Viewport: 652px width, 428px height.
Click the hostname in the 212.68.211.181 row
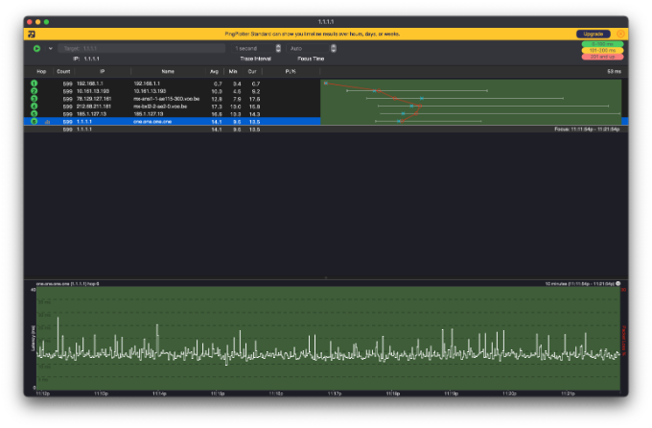coord(160,107)
